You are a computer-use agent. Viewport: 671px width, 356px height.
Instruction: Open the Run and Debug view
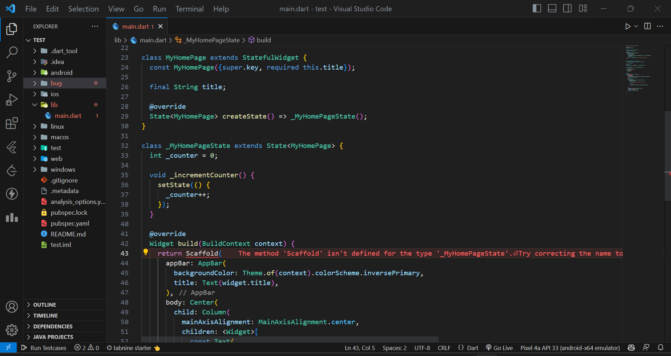coord(12,100)
